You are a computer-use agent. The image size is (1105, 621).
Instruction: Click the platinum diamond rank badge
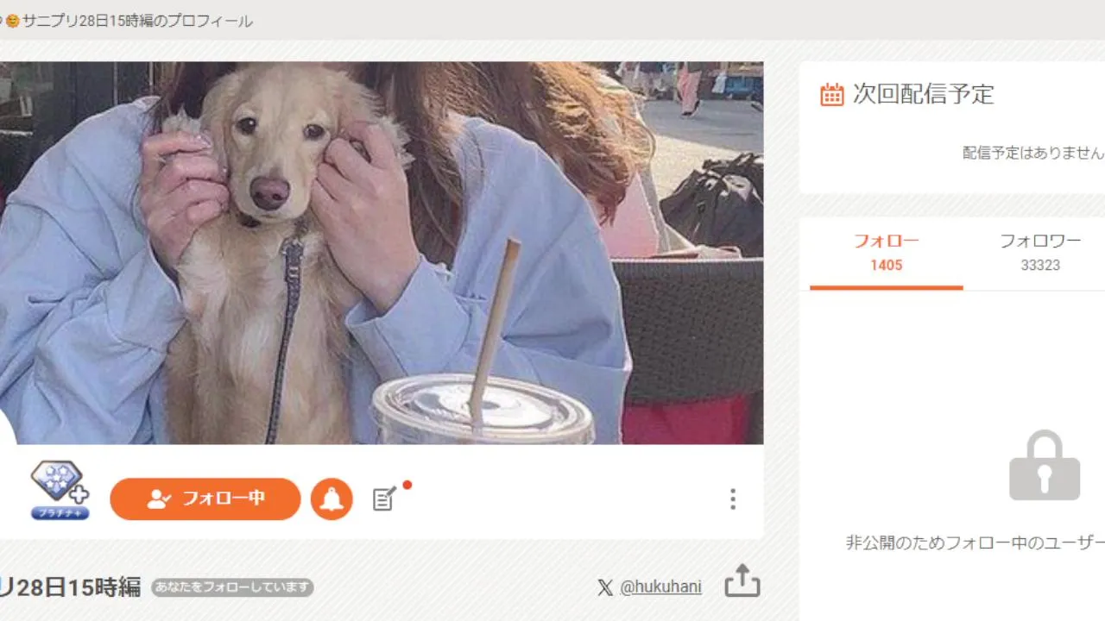(60, 490)
